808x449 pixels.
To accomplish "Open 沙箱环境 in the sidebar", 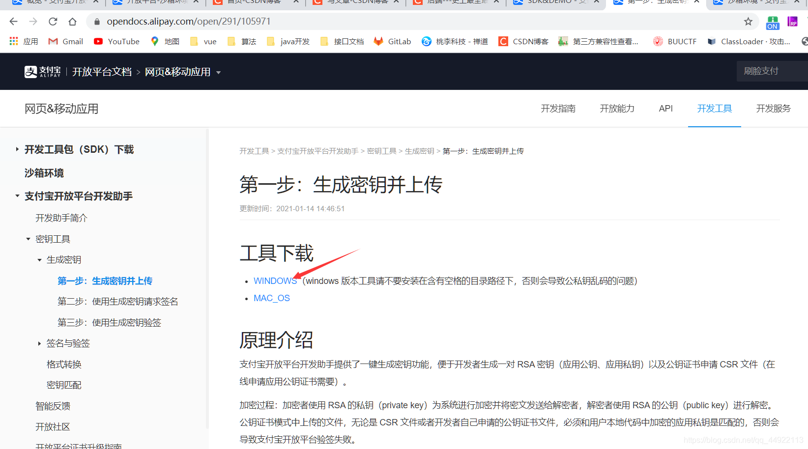I will [44, 173].
